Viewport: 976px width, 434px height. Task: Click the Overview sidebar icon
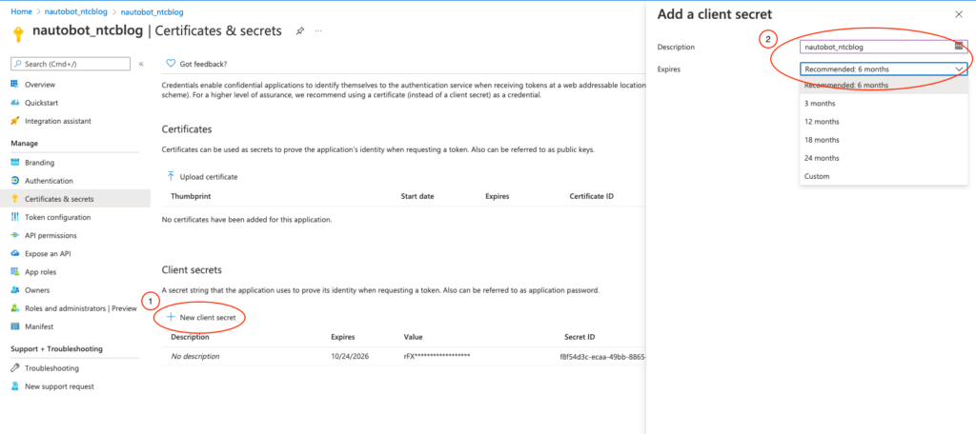pos(15,85)
